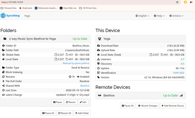Click the folder panel Local State home icon
This screenshot has height=118, width=195.
[x=3, y=59]
